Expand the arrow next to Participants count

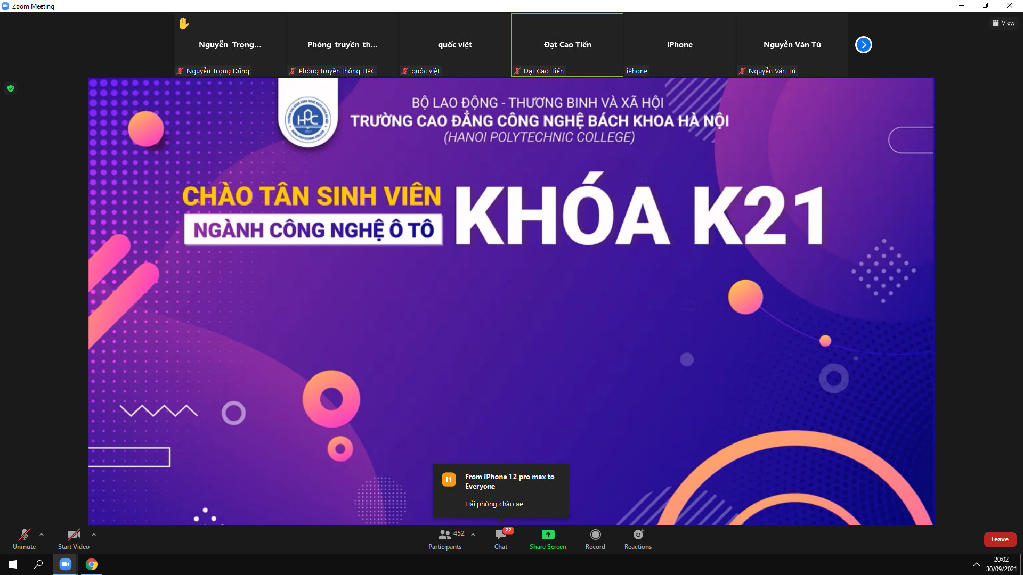click(x=473, y=535)
